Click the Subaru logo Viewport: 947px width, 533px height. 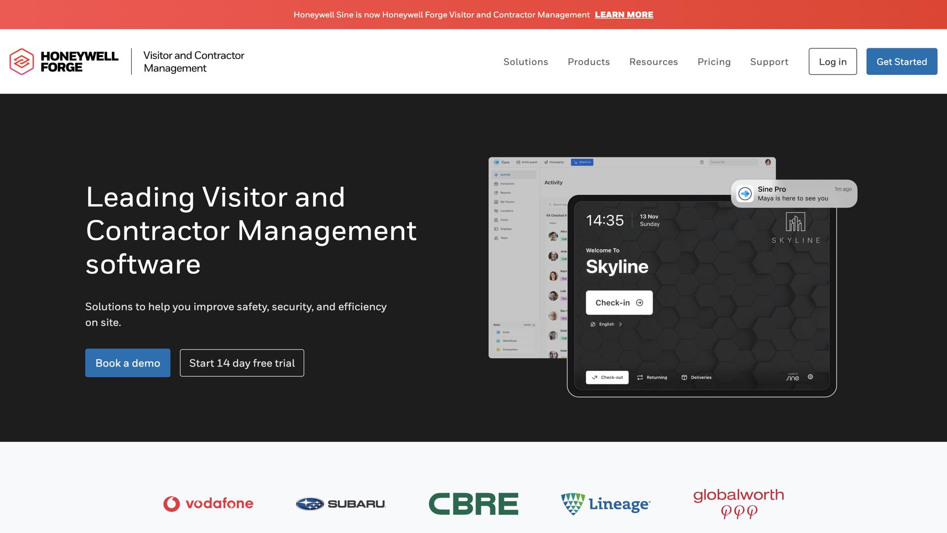point(340,504)
